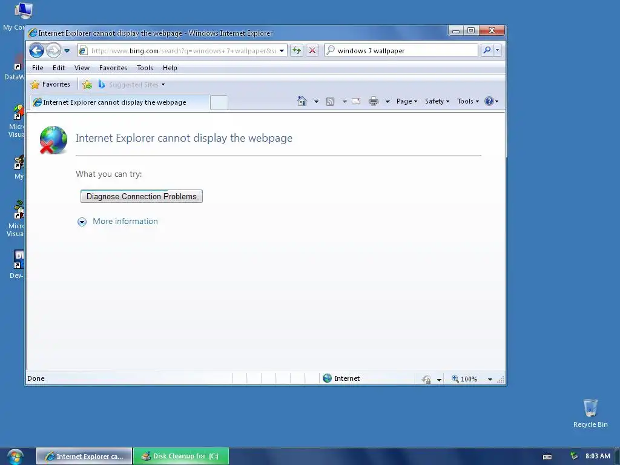Open the Page dropdown menu
Screen dimensions: 620x465
pos(407,101)
